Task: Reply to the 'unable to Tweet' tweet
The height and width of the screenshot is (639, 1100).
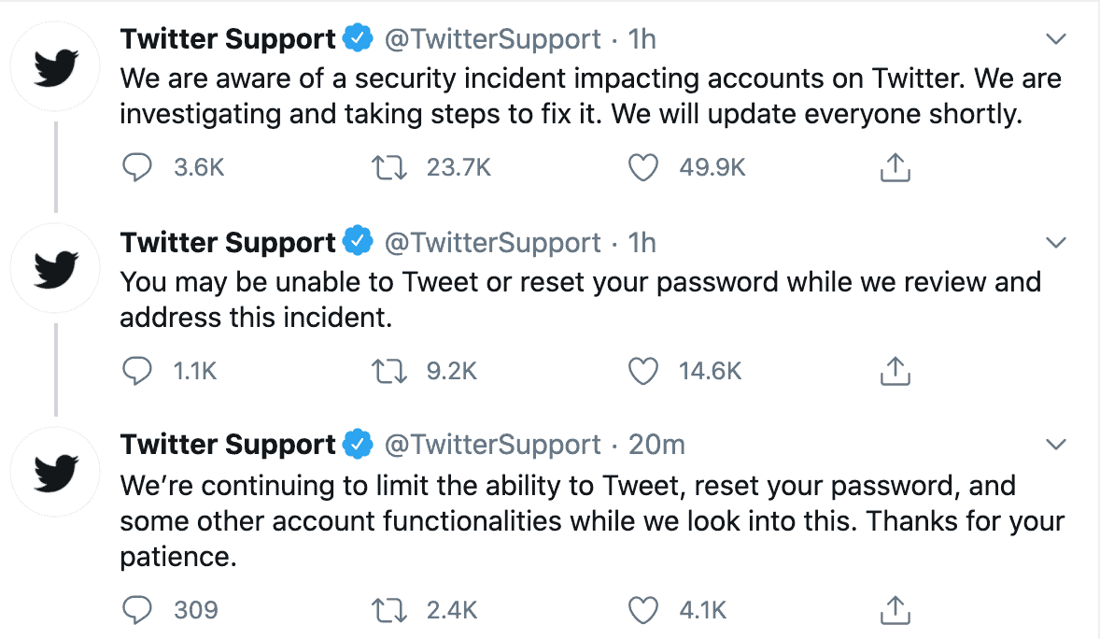Action: (x=137, y=372)
